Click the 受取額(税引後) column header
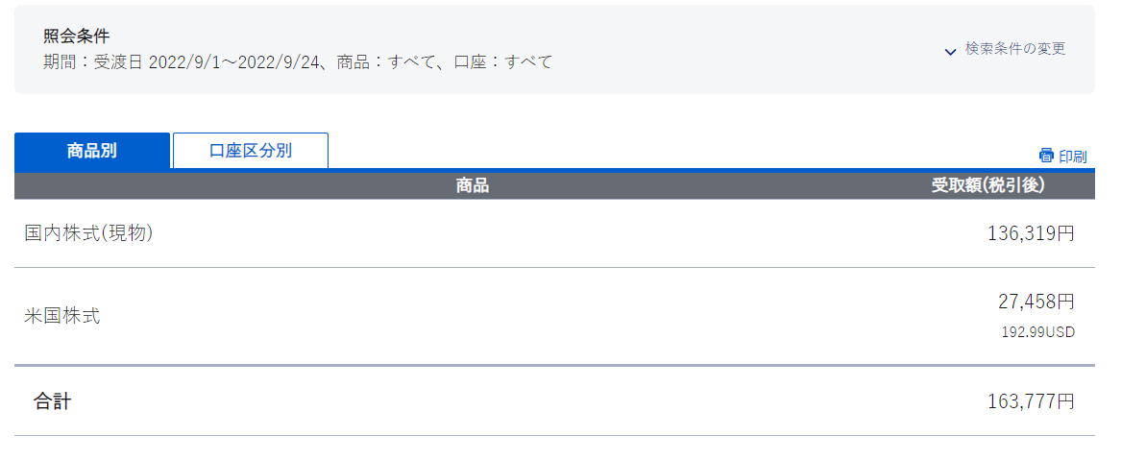The image size is (1146, 460). [988, 186]
